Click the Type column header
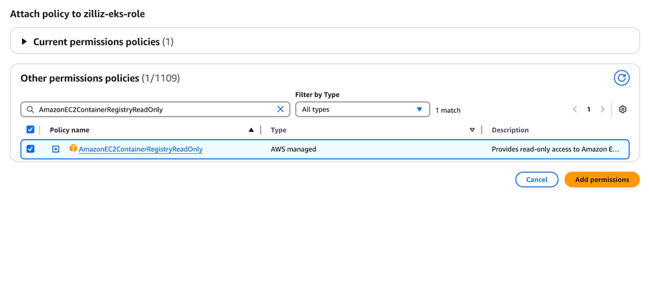Screen dimensions: 649x304 point(278,130)
